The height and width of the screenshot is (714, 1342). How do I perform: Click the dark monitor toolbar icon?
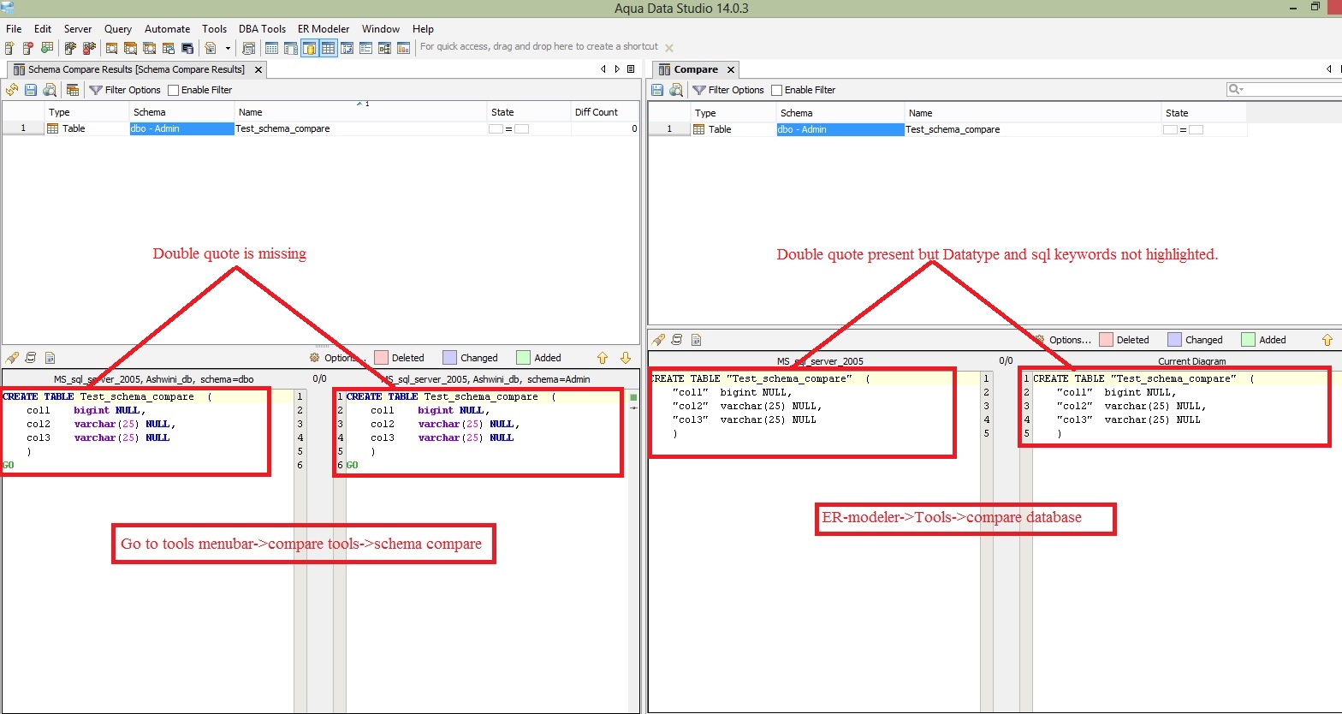click(187, 48)
